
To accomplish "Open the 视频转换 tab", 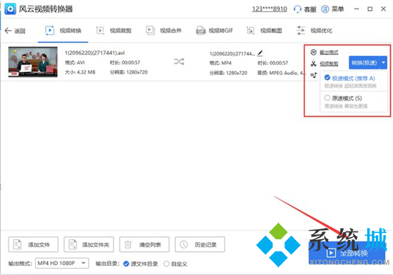I will click(63, 31).
